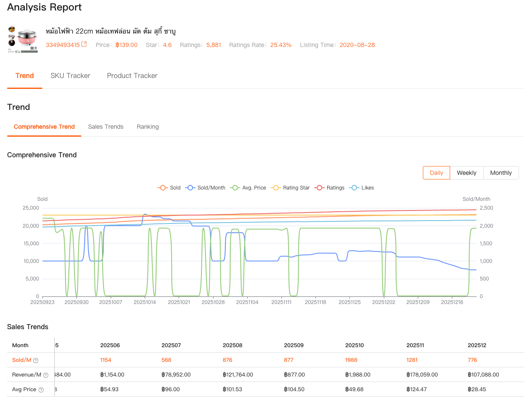Open the SKU Tracker tab

click(70, 76)
